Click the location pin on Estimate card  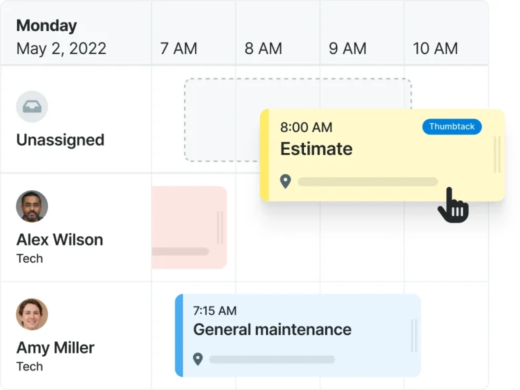pyautogui.click(x=286, y=181)
